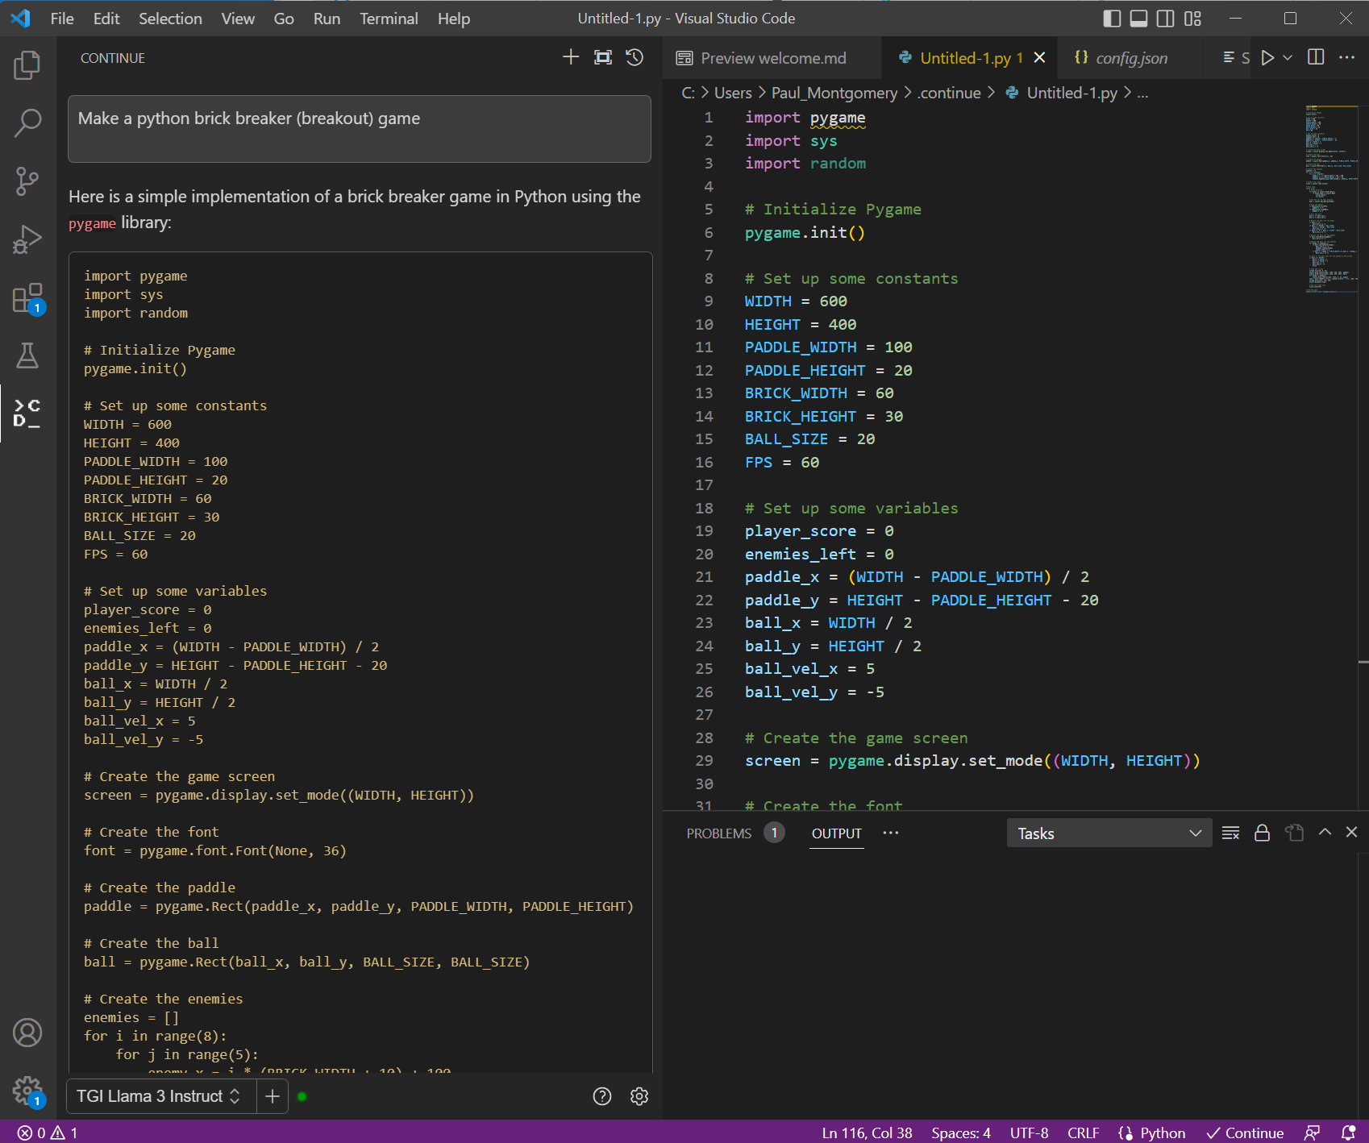
Task: Toggle Continue full screen mode icon
Action: tap(603, 57)
